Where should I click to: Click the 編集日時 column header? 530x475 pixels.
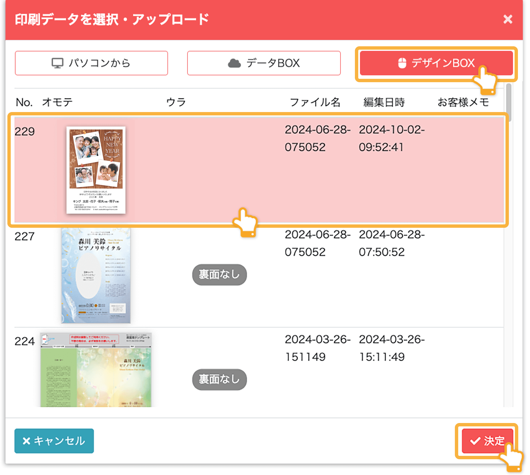(x=384, y=102)
